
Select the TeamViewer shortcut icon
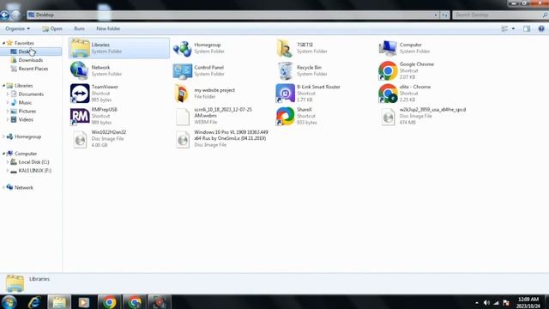[80, 94]
